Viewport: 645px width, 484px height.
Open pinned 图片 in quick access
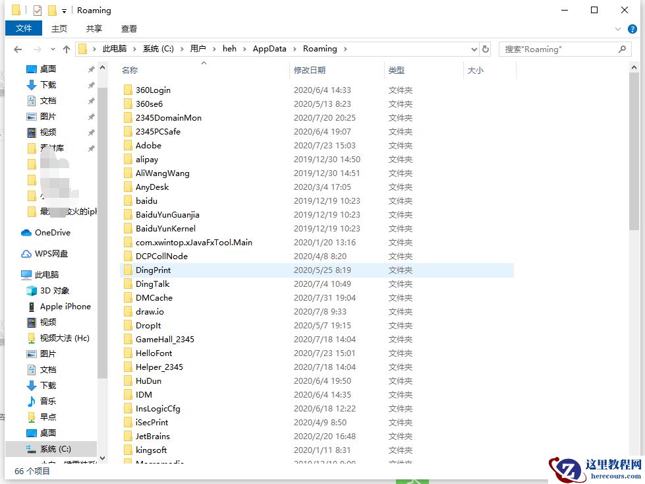tap(47, 117)
